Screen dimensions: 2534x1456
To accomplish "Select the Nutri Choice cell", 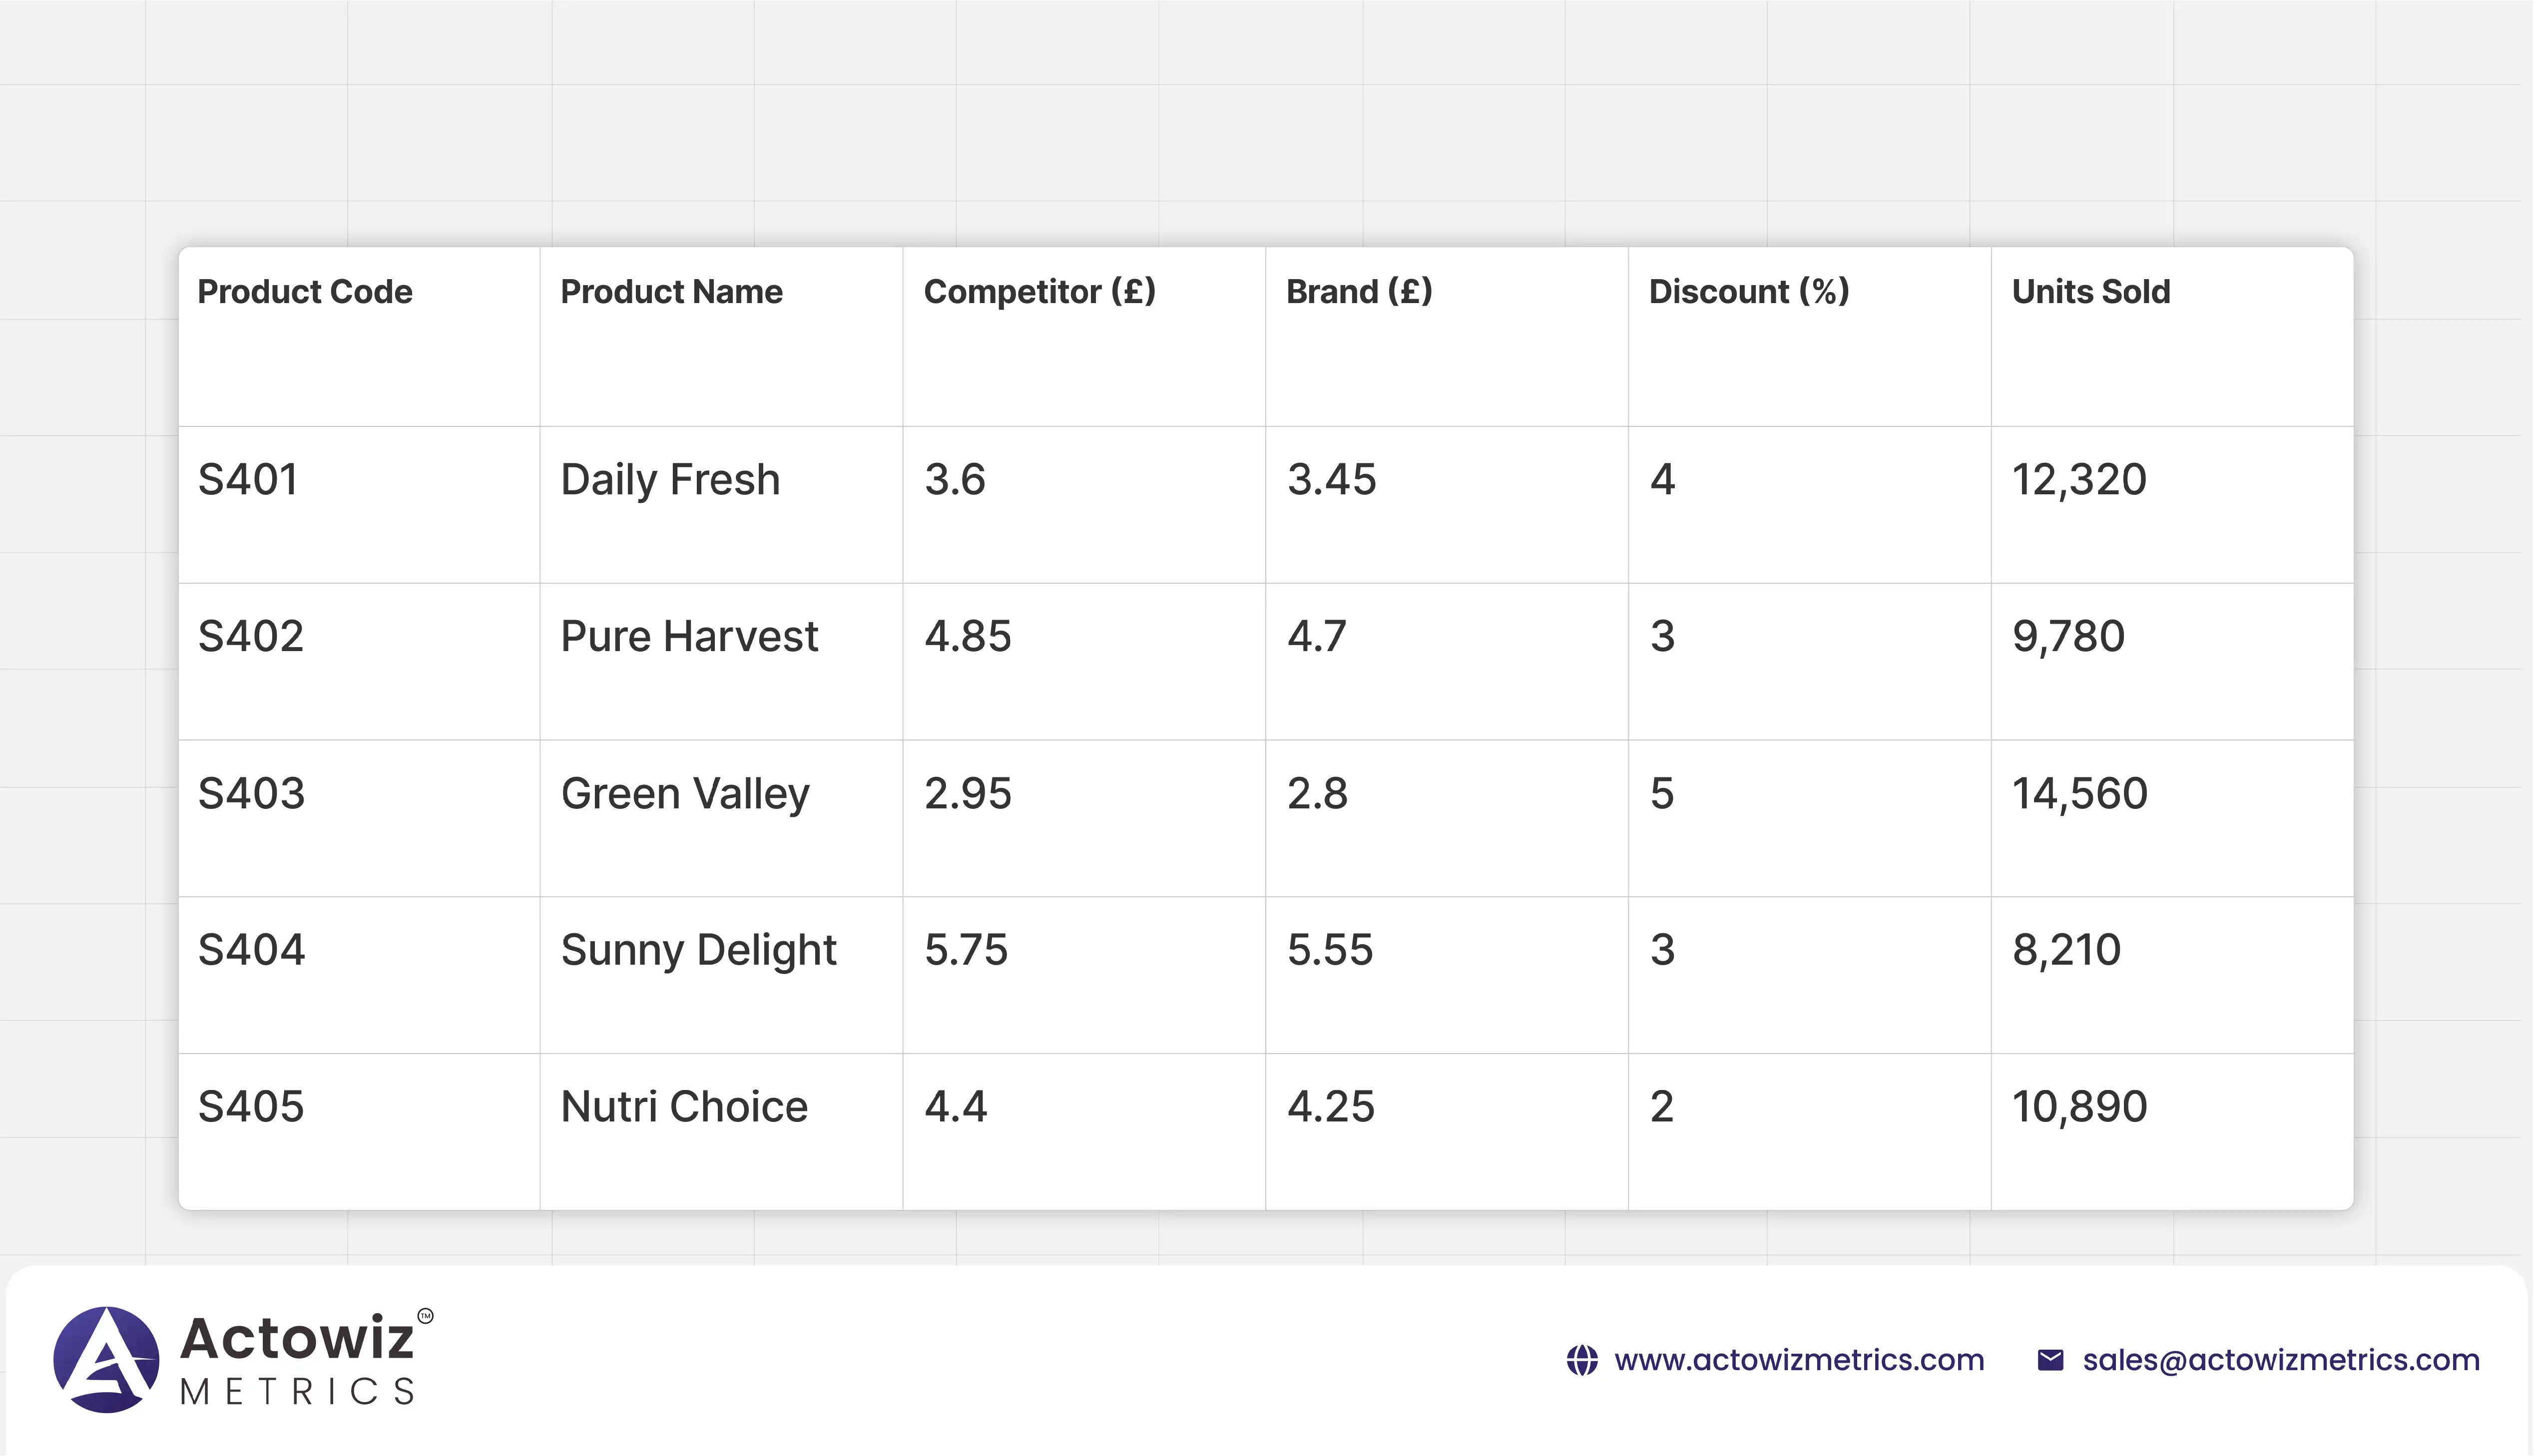I will (684, 1107).
